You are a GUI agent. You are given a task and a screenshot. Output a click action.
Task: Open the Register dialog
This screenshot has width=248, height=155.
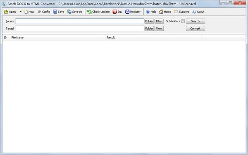tap(133, 12)
